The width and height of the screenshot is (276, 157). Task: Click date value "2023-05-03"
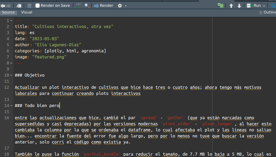tap(44, 39)
